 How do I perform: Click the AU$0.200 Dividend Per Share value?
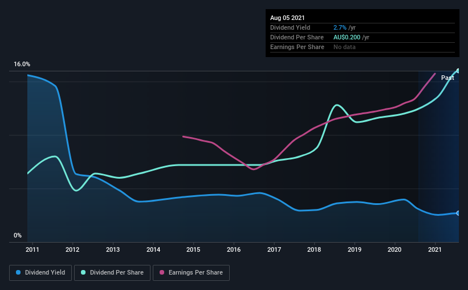(x=347, y=37)
